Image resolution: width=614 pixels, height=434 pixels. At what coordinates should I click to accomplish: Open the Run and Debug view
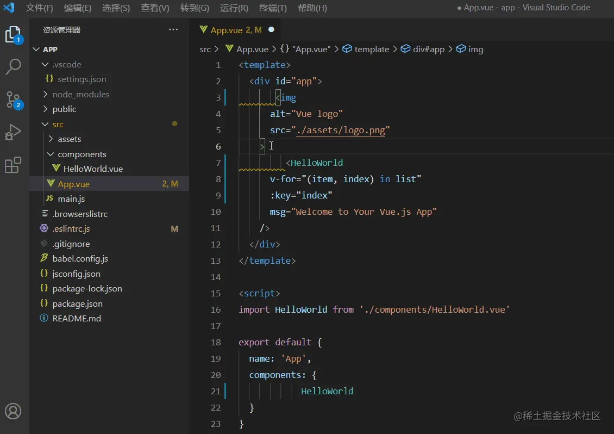click(13, 132)
